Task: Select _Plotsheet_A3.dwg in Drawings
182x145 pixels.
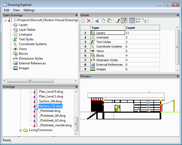Action: (x=52, y=120)
